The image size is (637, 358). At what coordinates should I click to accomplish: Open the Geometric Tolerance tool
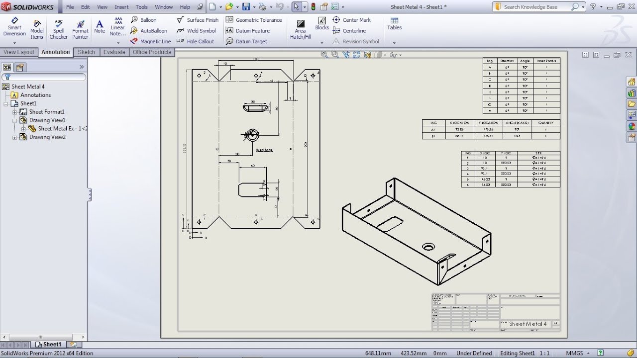(x=254, y=20)
